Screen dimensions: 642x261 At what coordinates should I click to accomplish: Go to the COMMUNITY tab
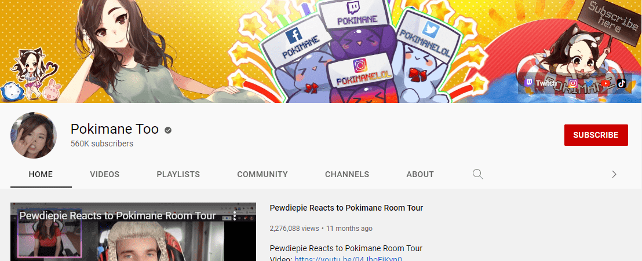click(x=262, y=174)
